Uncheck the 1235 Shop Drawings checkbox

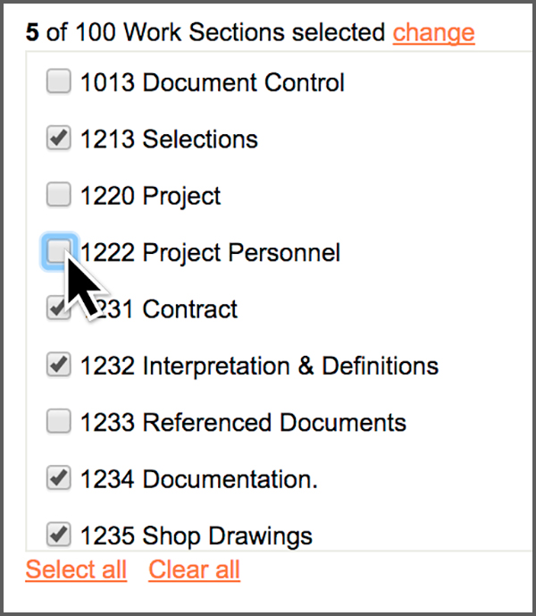[x=58, y=535]
